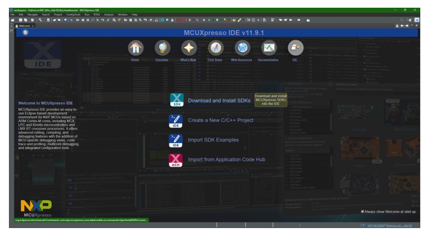Close the Welcome tab
Viewport: 431px width, 234px height.
pyautogui.click(x=33, y=26)
